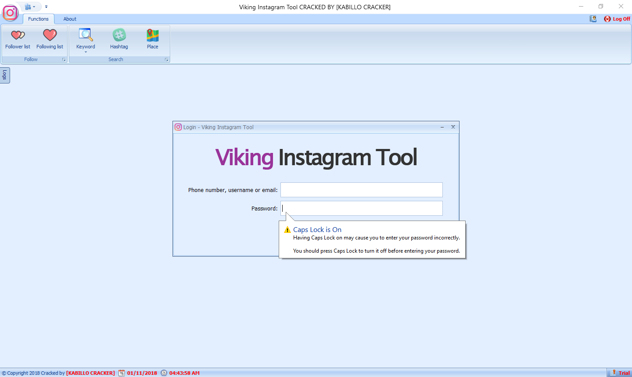The width and height of the screenshot is (632, 377).
Task: Open the quick access layout dropdown
Action: point(30,7)
